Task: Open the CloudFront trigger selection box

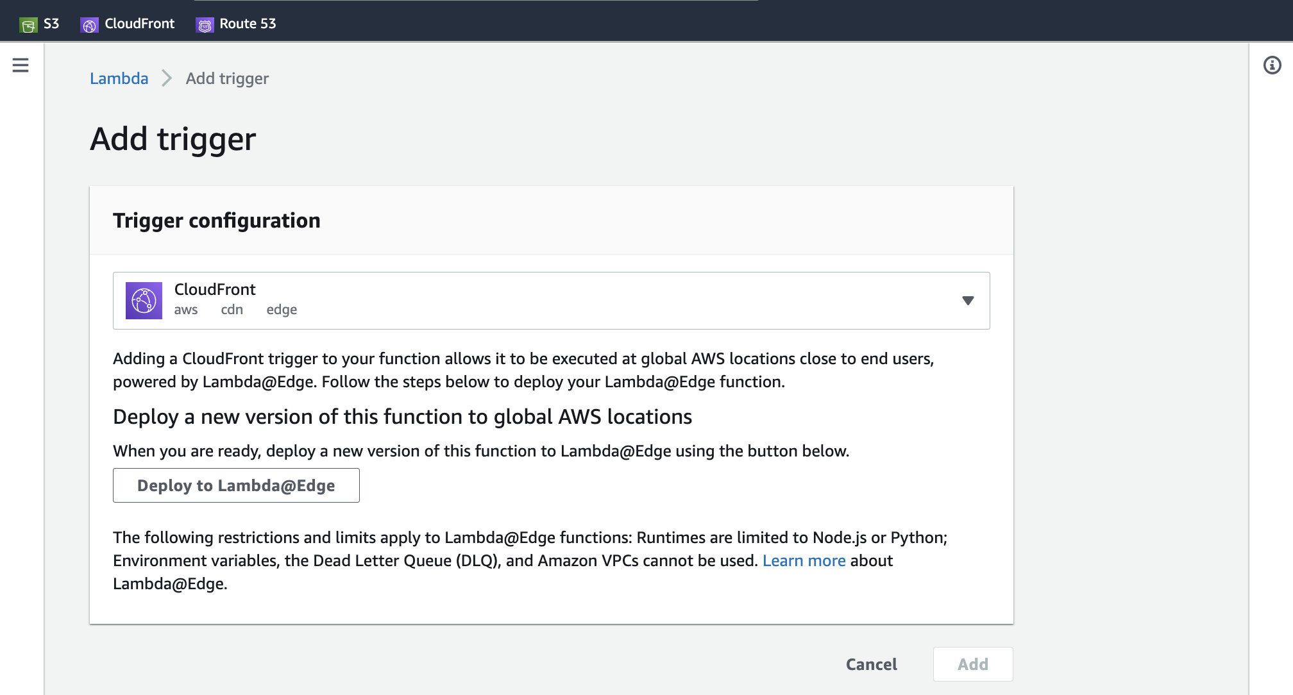Action: coord(550,300)
